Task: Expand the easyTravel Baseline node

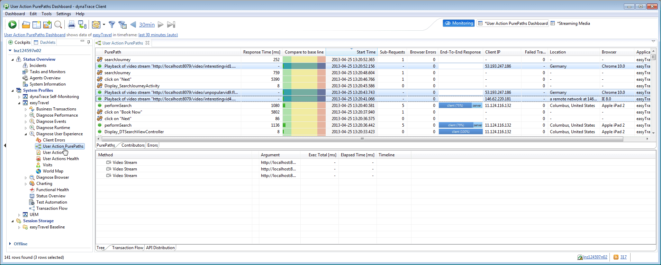Action: pyautogui.click(x=19, y=227)
